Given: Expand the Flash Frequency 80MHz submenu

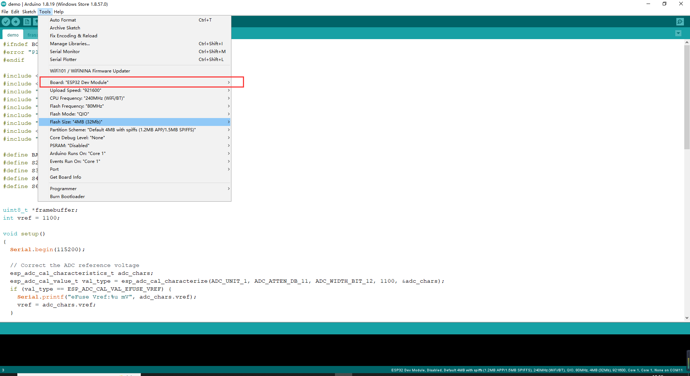Looking at the screenshot, I should click(135, 106).
